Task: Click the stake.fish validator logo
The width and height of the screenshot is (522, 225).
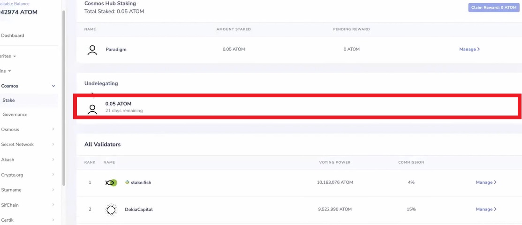Action: pyautogui.click(x=111, y=182)
